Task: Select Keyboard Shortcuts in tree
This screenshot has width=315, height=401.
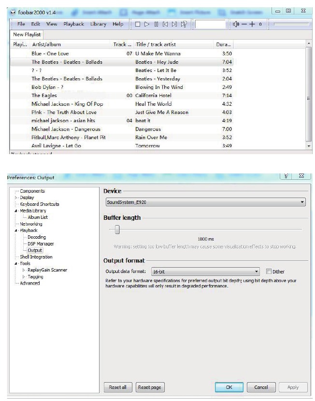Action: (x=40, y=204)
